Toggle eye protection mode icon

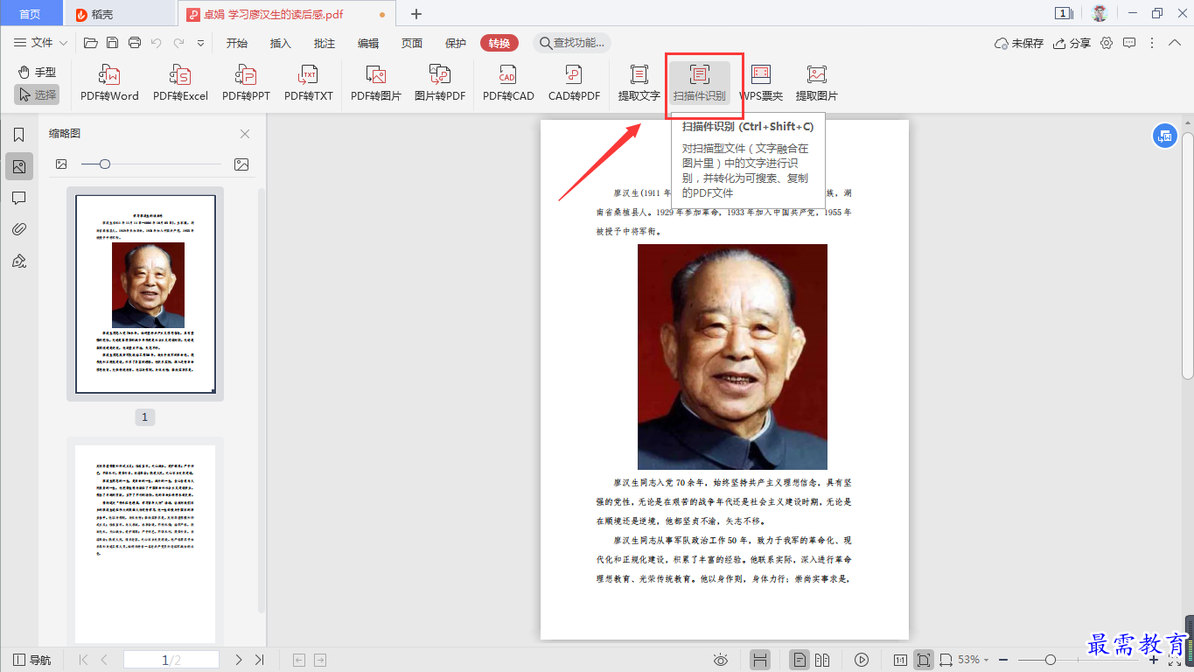[721, 660]
